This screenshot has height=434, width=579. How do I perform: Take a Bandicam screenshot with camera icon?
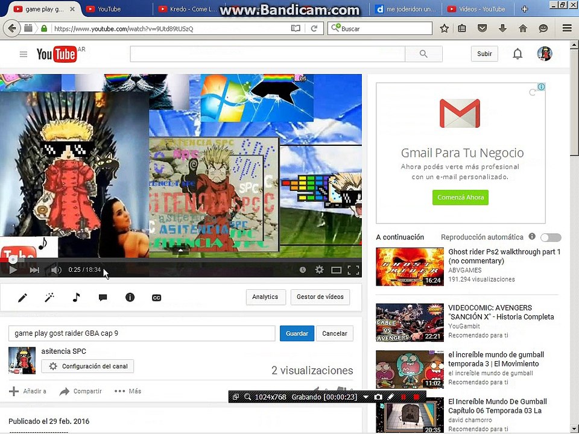tap(378, 397)
